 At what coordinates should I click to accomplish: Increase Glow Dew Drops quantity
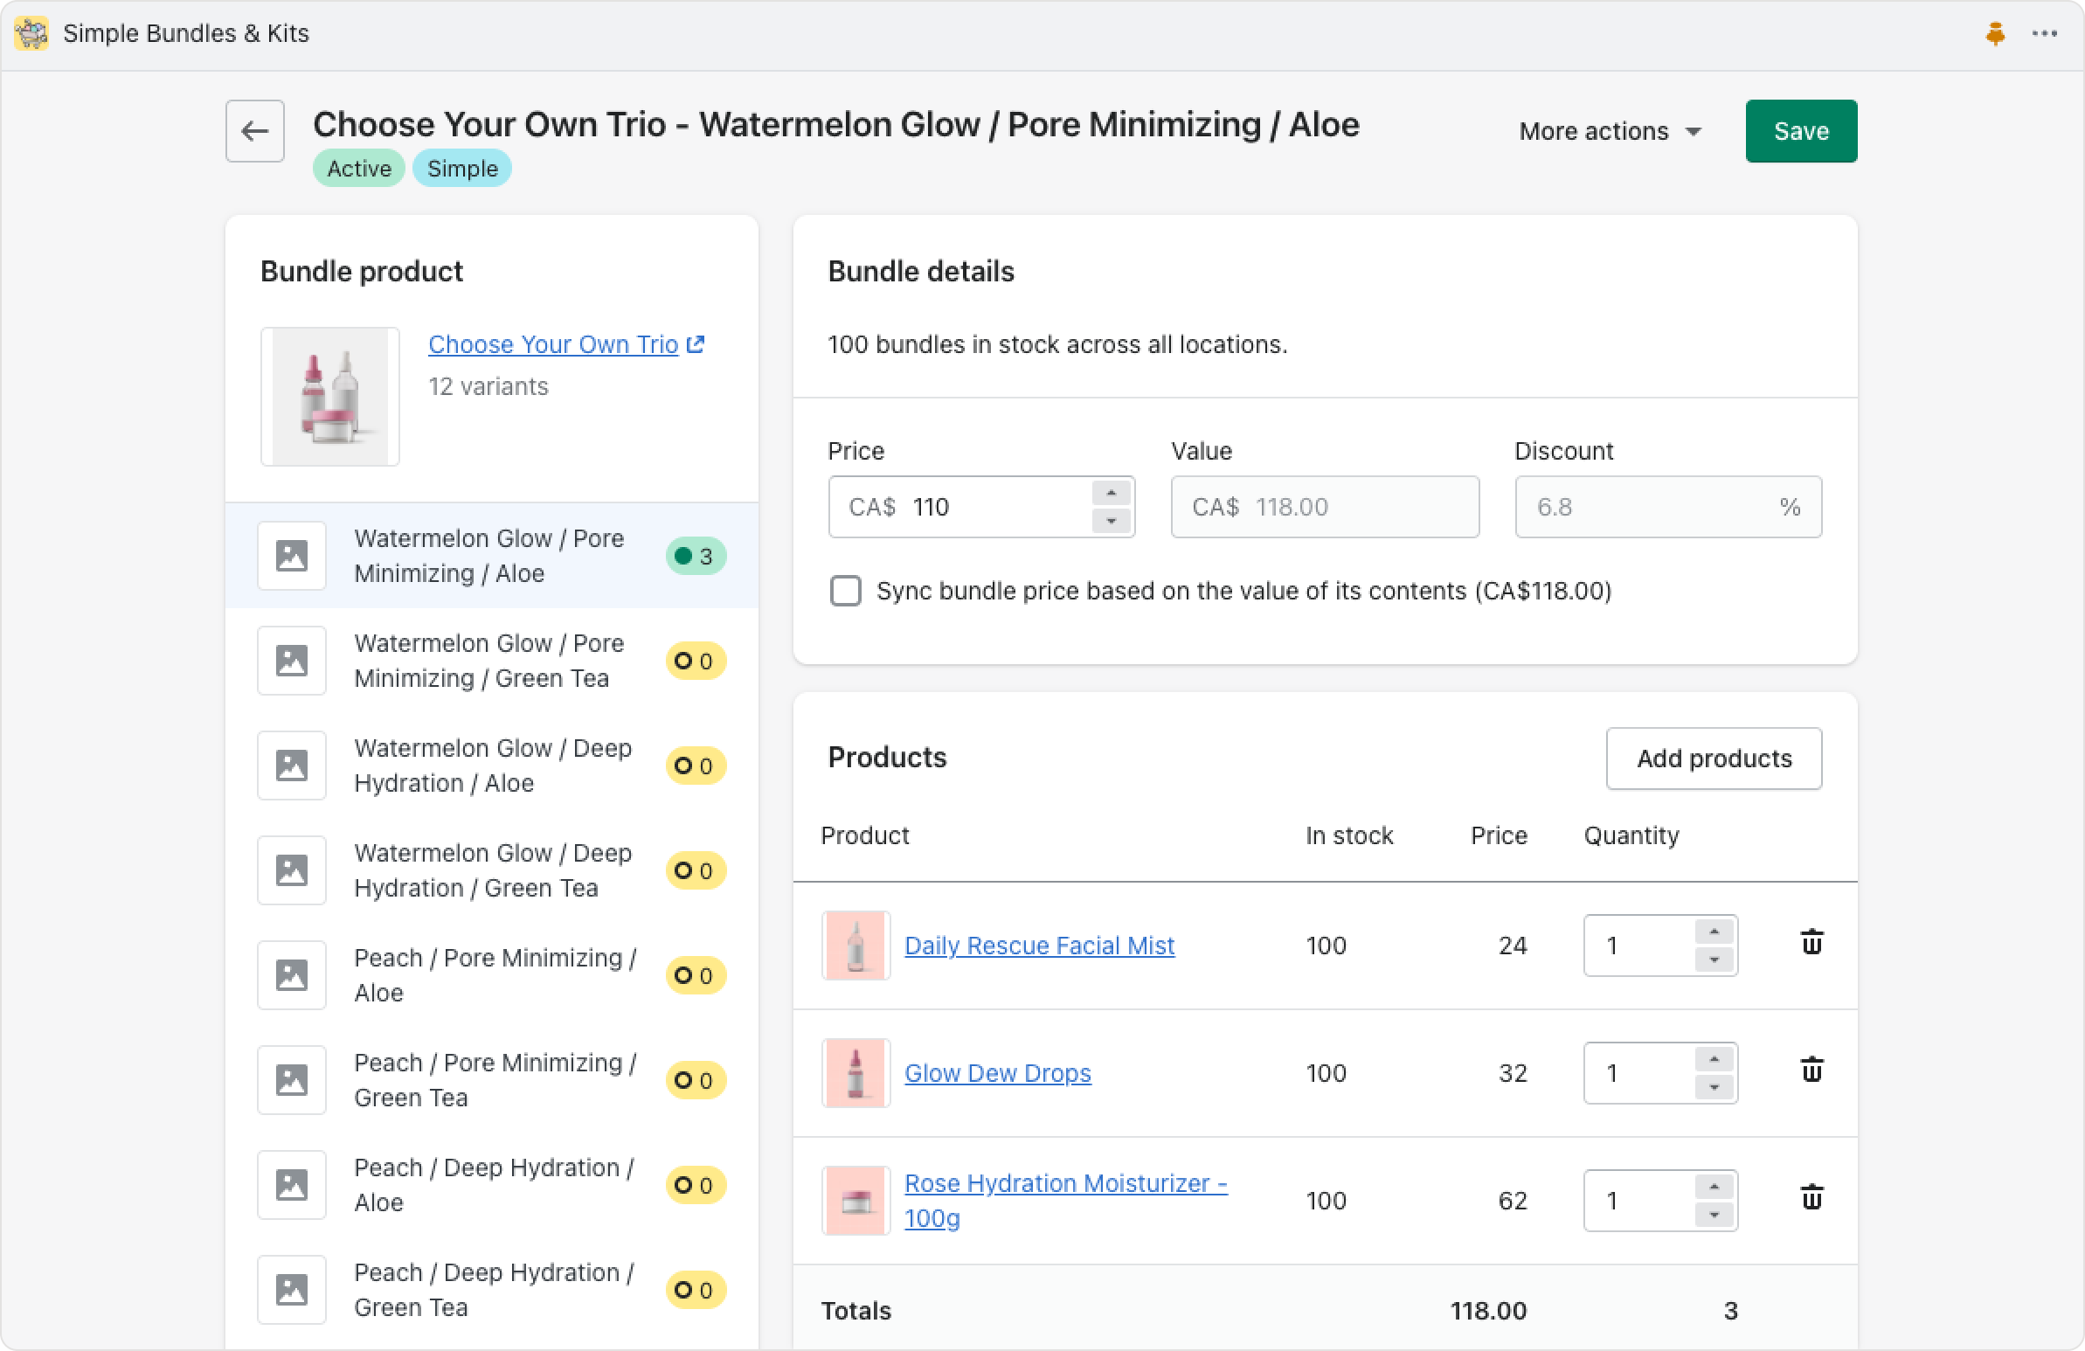pyautogui.click(x=1714, y=1059)
